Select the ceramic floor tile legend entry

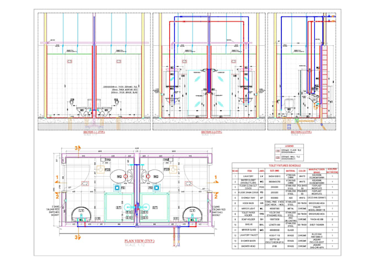(289, 151)
